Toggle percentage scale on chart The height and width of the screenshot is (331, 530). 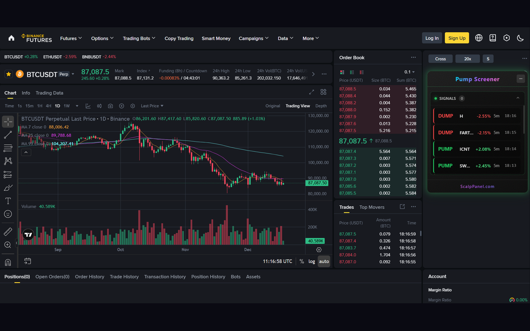coord(302,261)
